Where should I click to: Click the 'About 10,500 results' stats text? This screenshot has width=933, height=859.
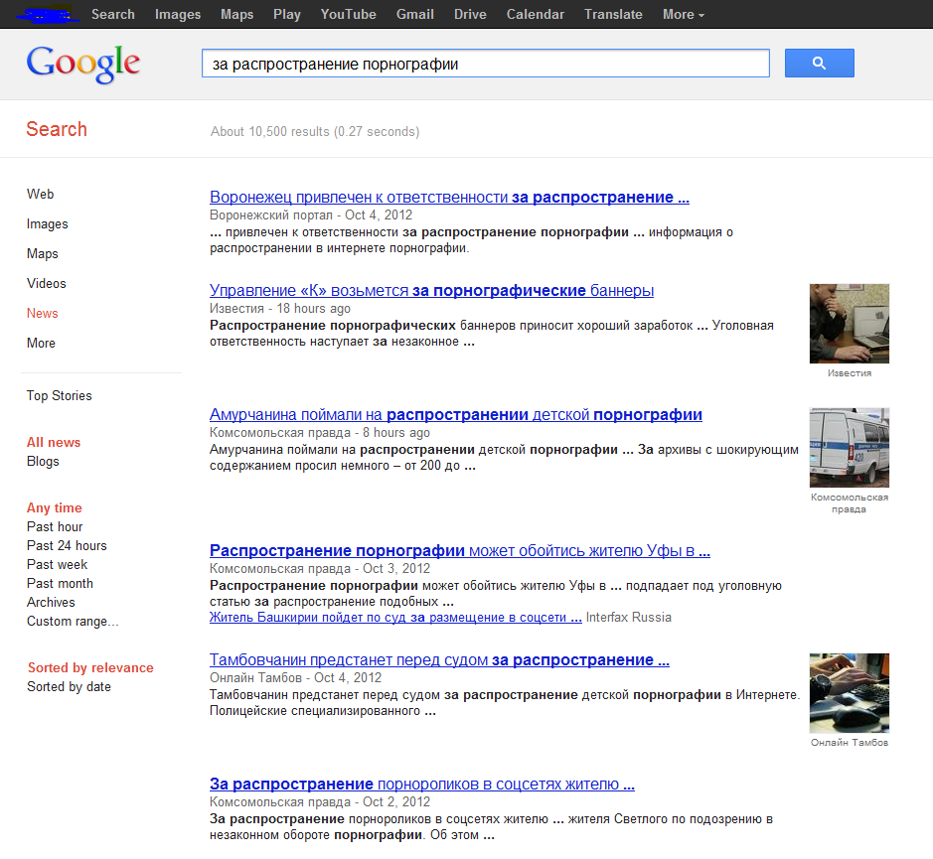[x=315, y=131]
